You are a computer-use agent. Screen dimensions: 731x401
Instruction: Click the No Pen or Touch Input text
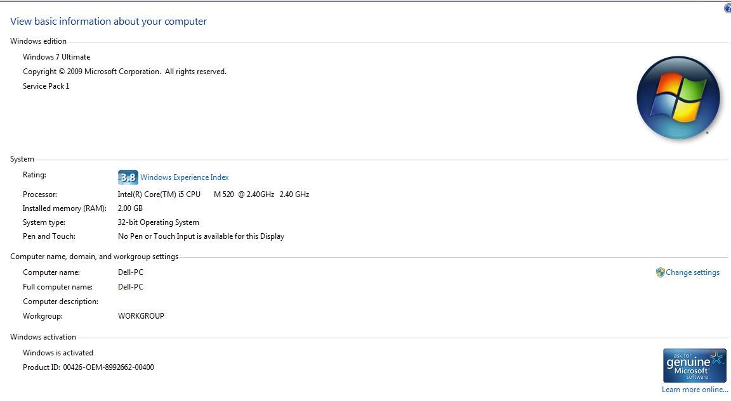(x=201, y=236)
